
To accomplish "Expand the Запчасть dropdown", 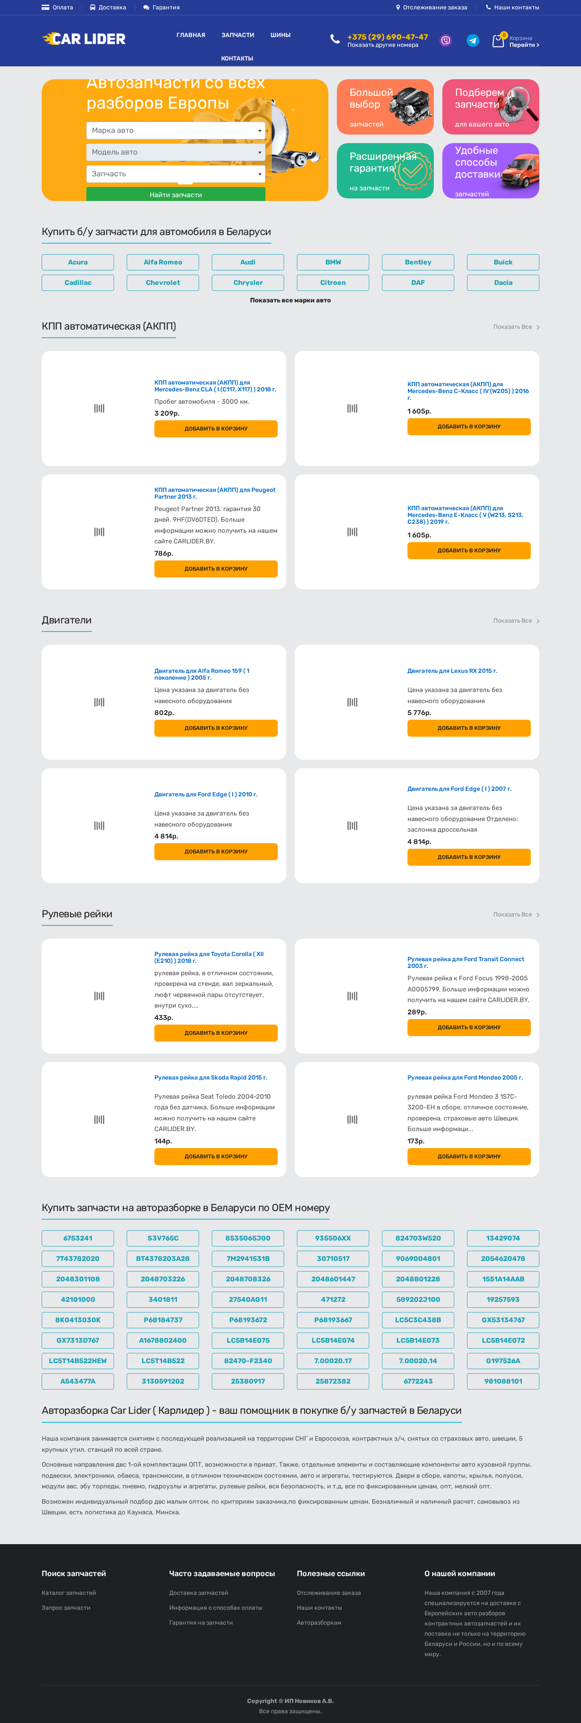I will [176, 174].
